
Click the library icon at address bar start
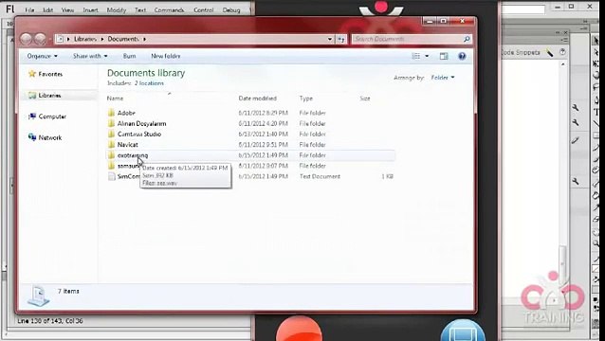pos(60,39)
